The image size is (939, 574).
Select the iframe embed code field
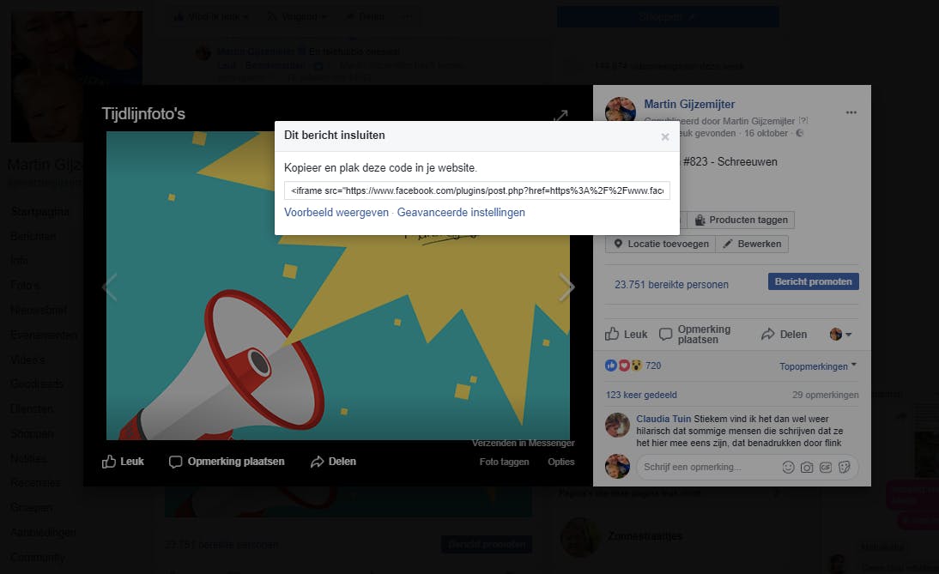tap(476, 190)
